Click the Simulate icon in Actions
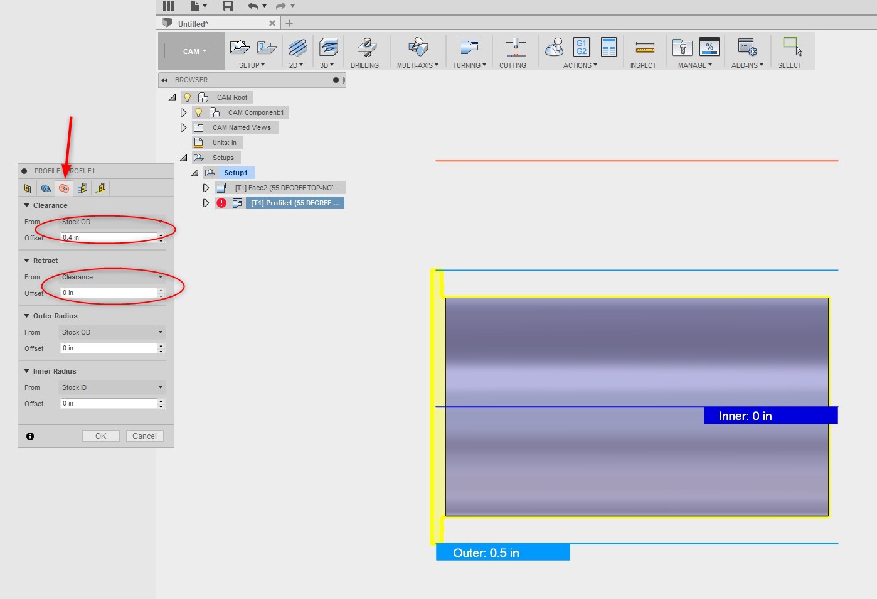 click(x=555, y=48)
